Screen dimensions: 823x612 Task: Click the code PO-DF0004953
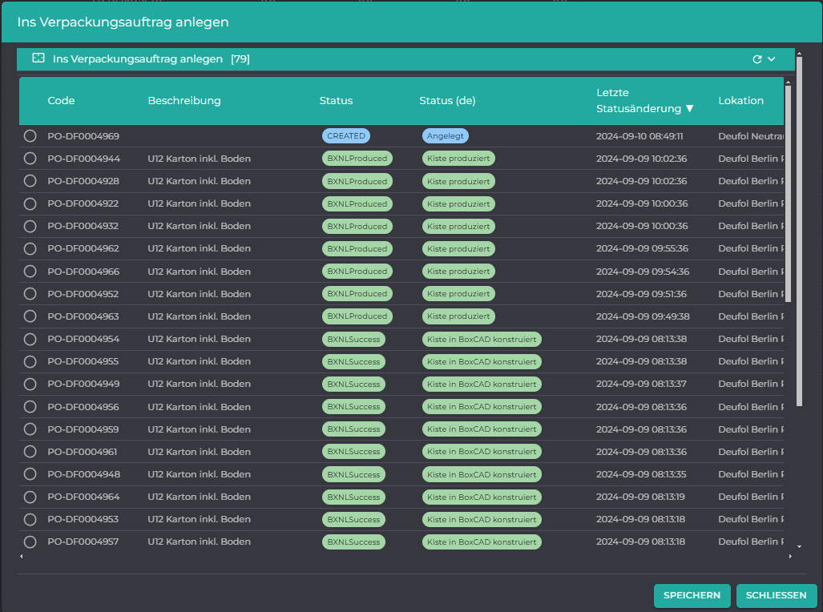pos(83,519)
